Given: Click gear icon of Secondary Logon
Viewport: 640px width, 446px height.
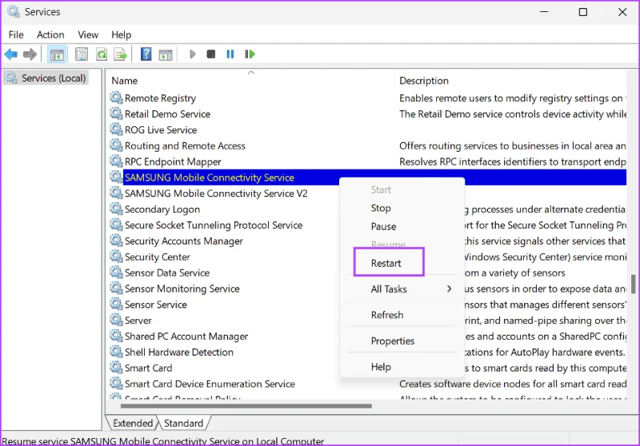Looking at the screenshot, I should pyautogui.click(x=116, y=209).
